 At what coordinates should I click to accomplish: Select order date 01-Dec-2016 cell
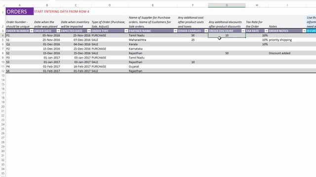pos(47,44)
